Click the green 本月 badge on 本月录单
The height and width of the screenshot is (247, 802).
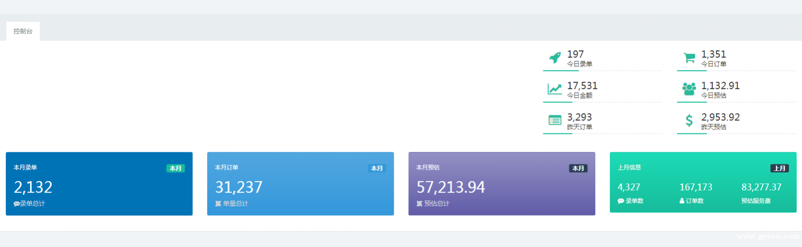tap(176, 168)
